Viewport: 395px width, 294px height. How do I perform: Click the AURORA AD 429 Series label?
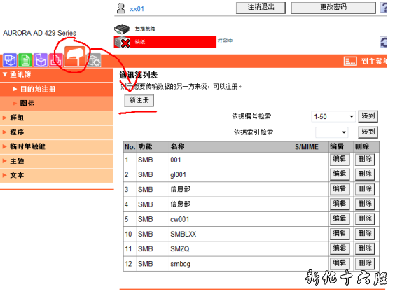point(39,33)
